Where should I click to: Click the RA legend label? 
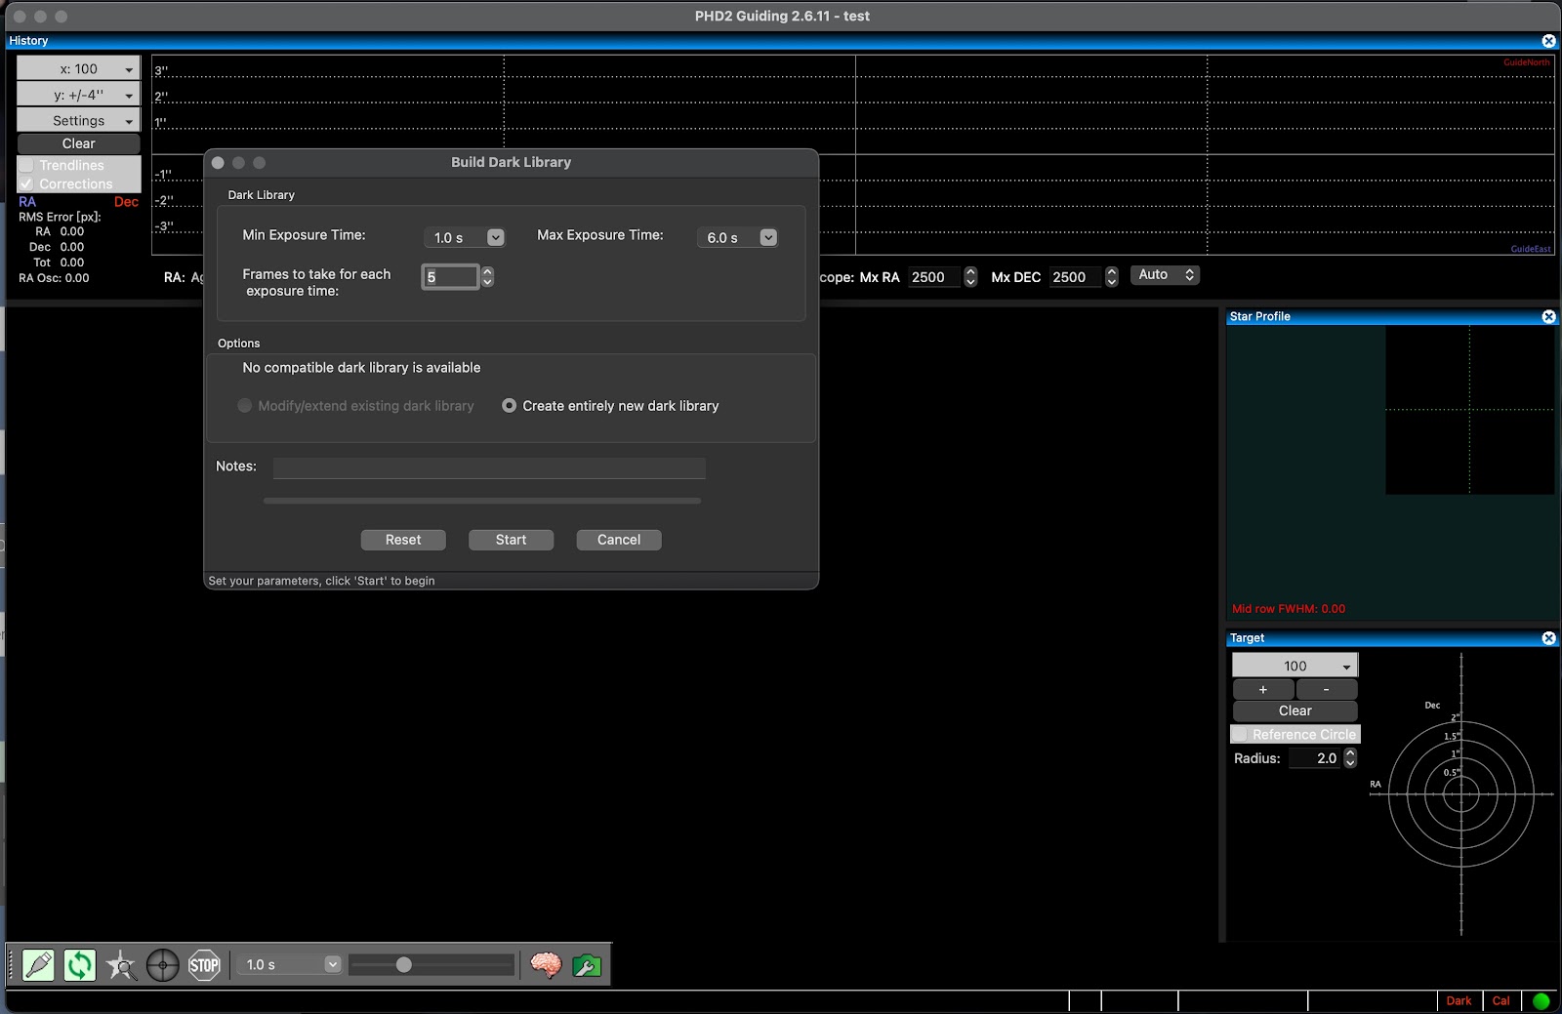(x=27, y=202)
